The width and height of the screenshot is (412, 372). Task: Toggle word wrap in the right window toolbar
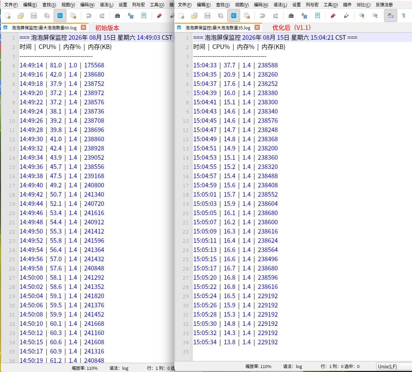point(390,16)
